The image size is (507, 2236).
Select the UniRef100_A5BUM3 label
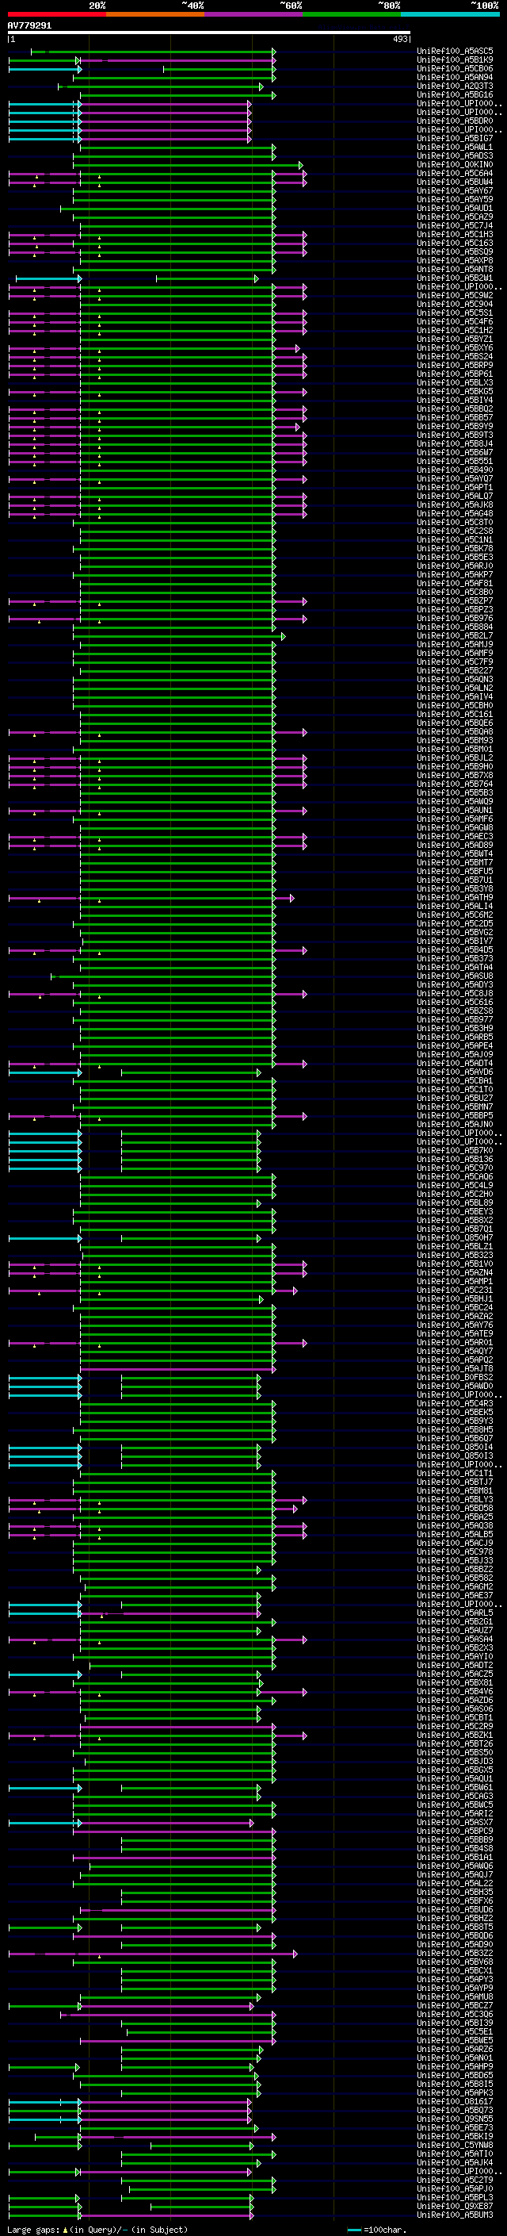click(x=455, y=2215)
